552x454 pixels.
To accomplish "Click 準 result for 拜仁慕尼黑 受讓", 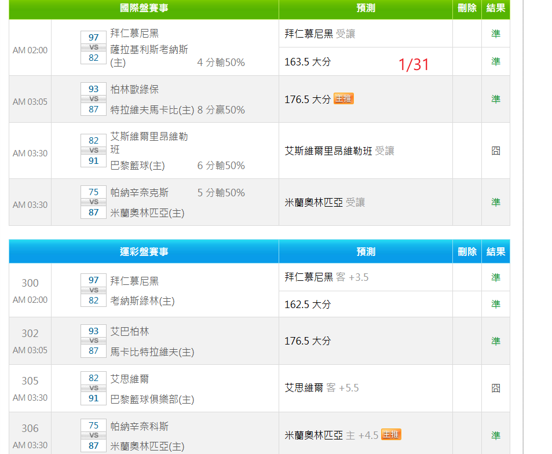I will (x=496, y=34).
